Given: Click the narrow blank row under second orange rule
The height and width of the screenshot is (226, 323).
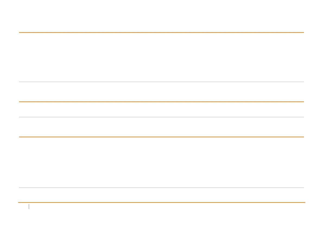Looking at the screenshot, I should tap(161, 109).
